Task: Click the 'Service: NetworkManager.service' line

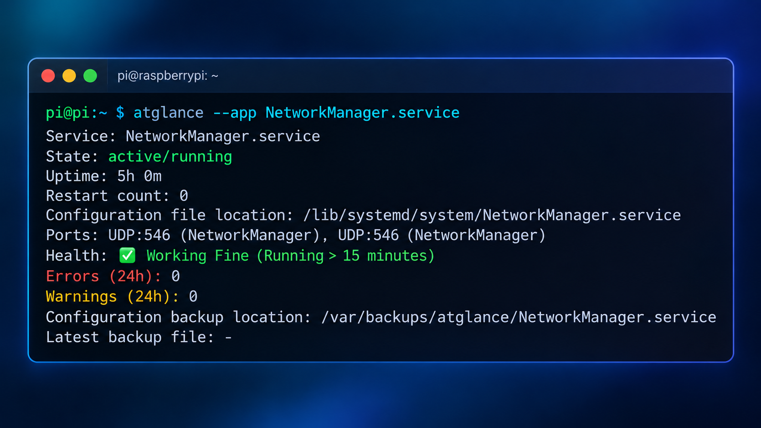Action: (183, 136)
